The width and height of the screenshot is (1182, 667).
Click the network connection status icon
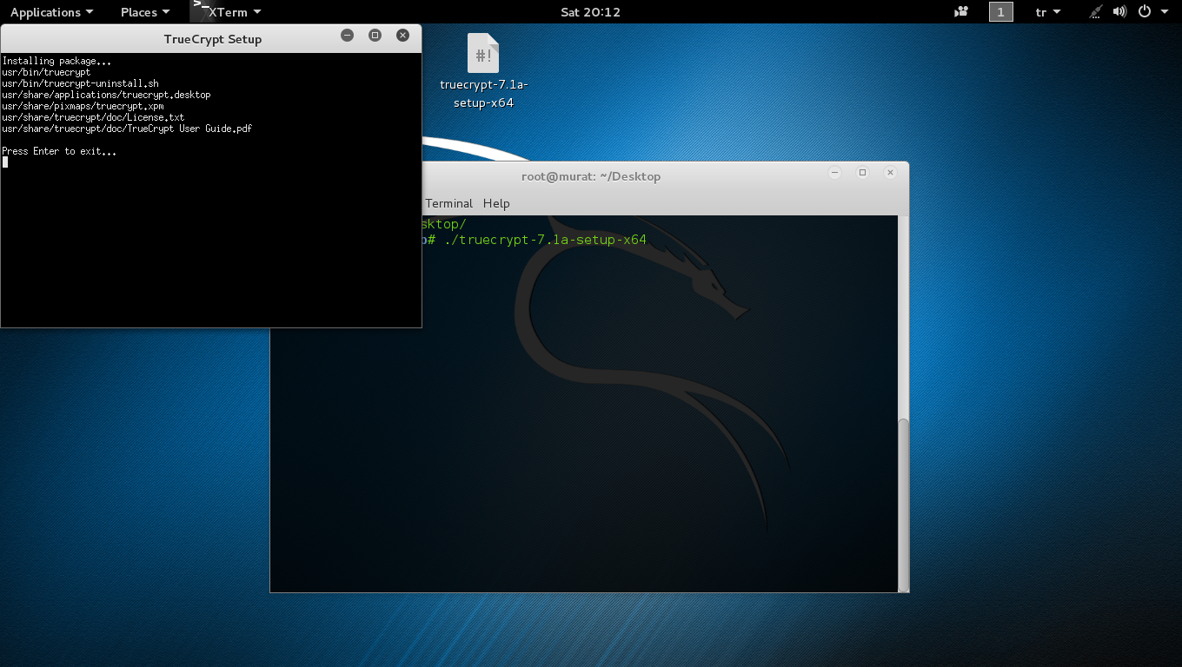point(1097,12)
